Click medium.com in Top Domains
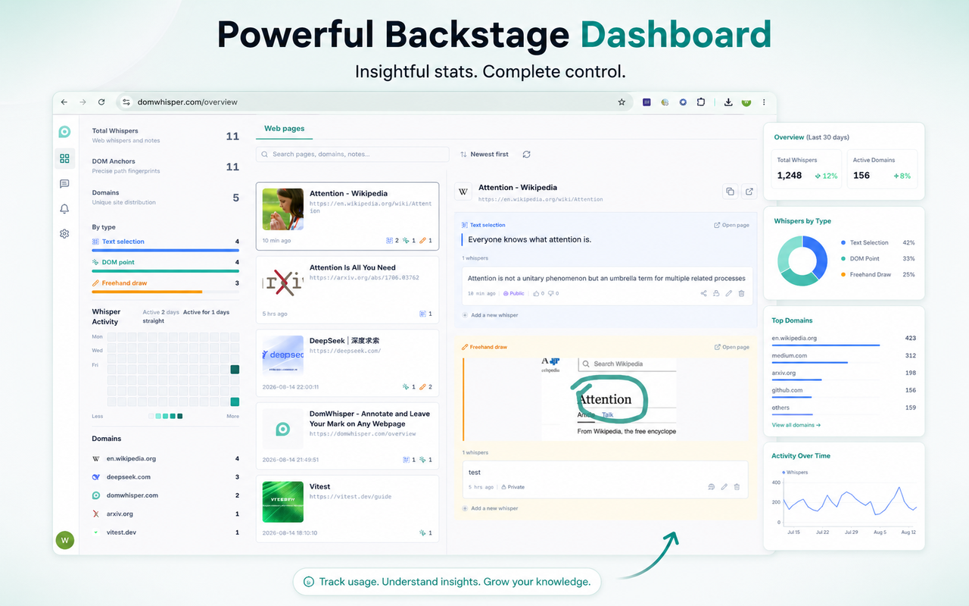 tap(844, 357)
